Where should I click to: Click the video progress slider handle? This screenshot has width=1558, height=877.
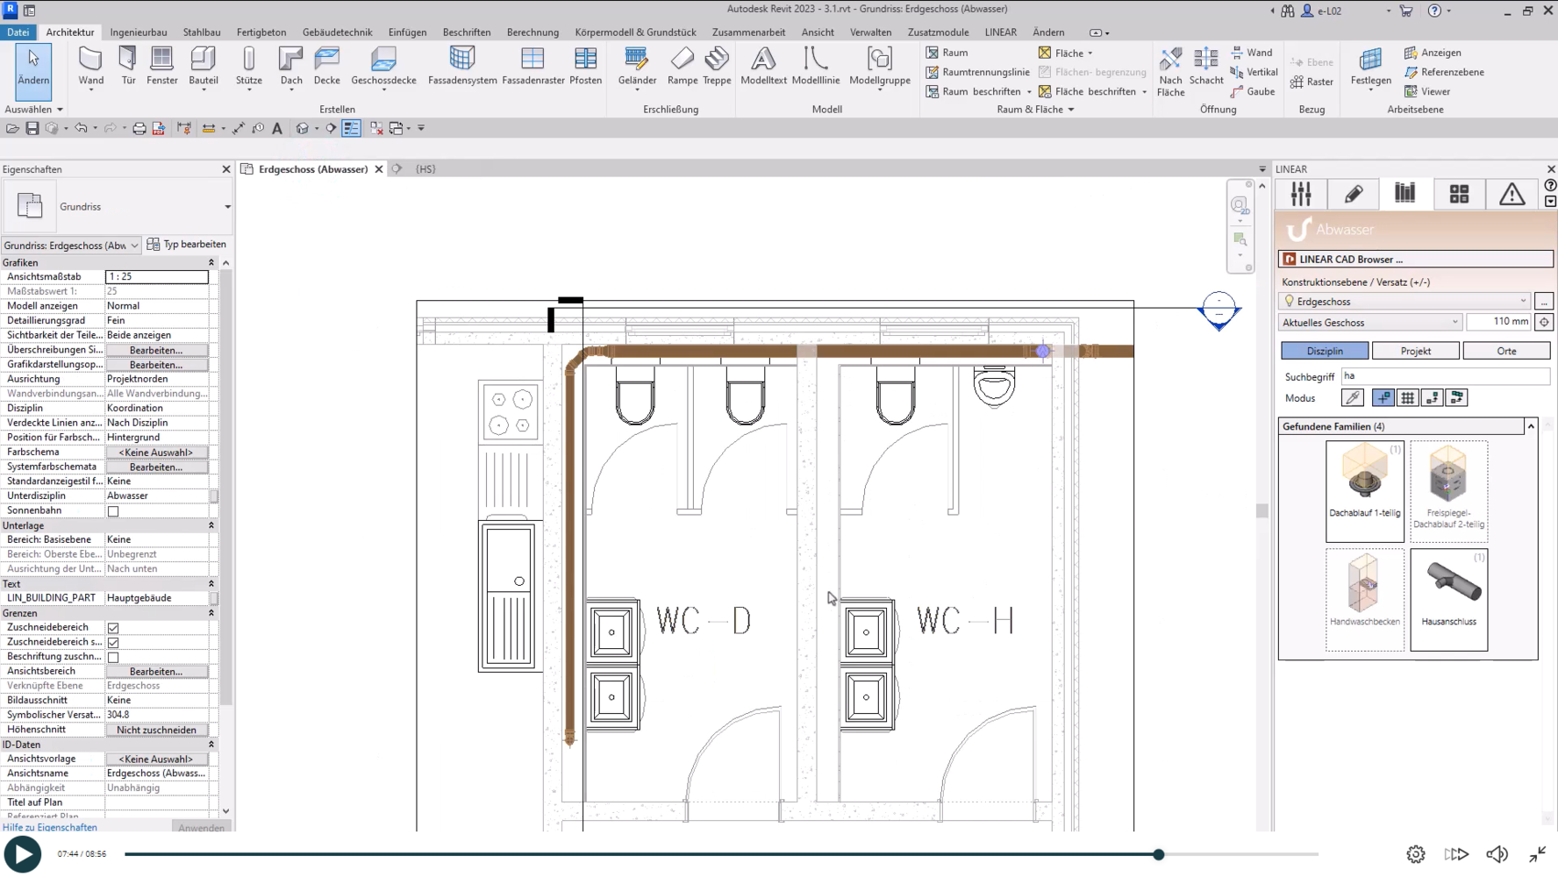click(x=1158, y=854)
